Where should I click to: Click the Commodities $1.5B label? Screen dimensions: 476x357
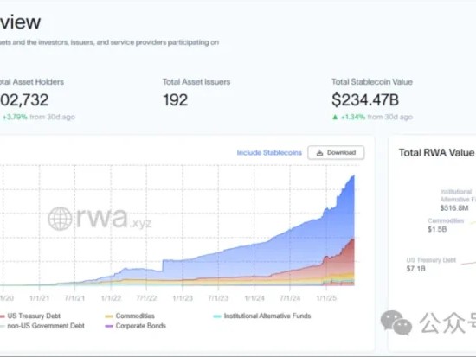446,225
